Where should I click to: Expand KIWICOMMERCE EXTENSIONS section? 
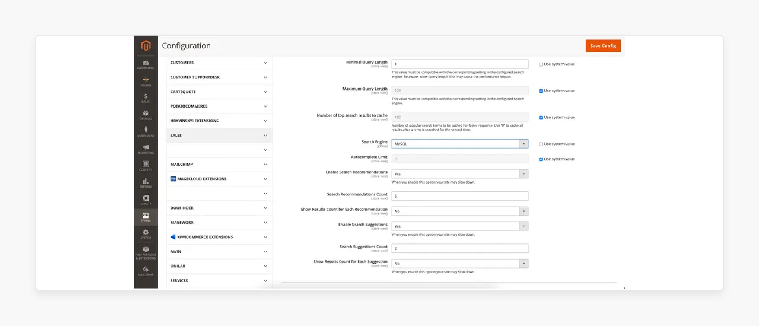(219, 237)
